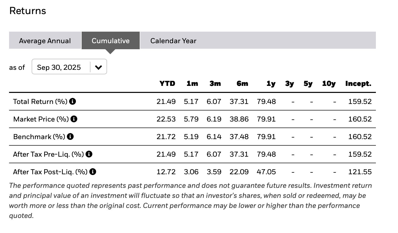The width and height of the screenshot is (398, 233).
Task: Click the Incept. column header
Action: (358, 84)
